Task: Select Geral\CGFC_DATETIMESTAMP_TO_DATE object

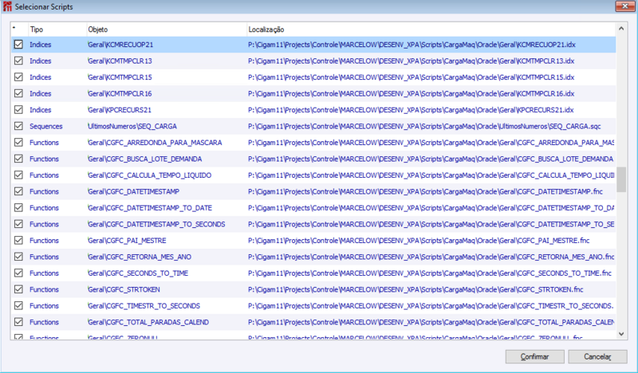Action: (x=150, y=208)
